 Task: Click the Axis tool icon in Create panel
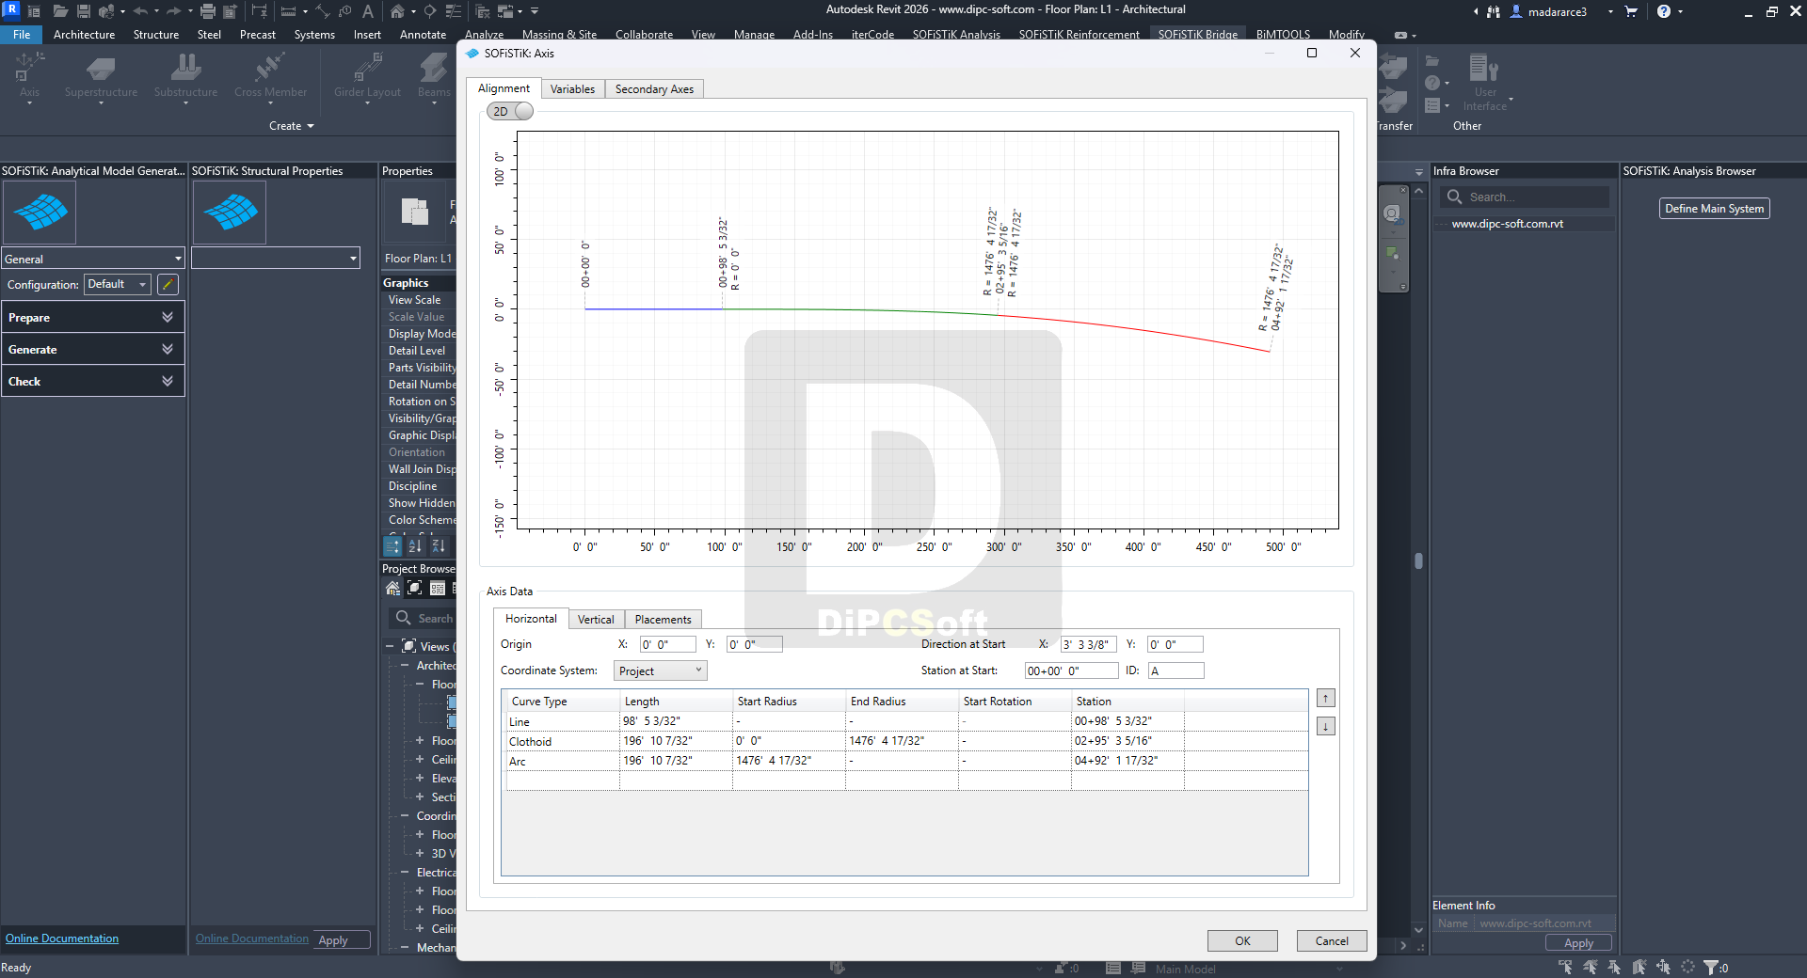[29, 69]
